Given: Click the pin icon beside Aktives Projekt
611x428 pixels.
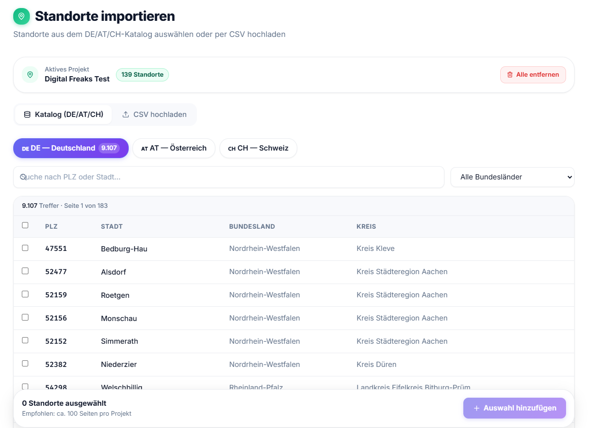Looking at the screenshot, I should click(x=30, y=75).
